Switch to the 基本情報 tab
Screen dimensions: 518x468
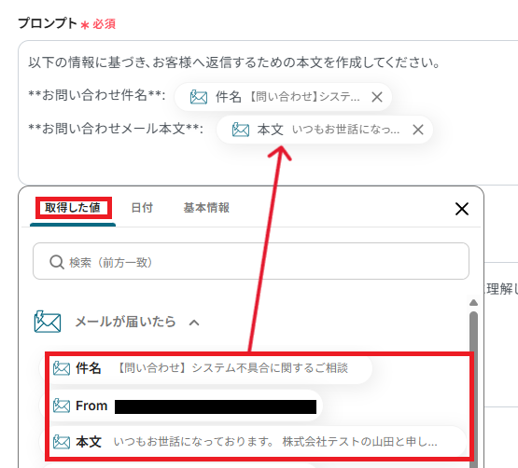pos(206,208)
